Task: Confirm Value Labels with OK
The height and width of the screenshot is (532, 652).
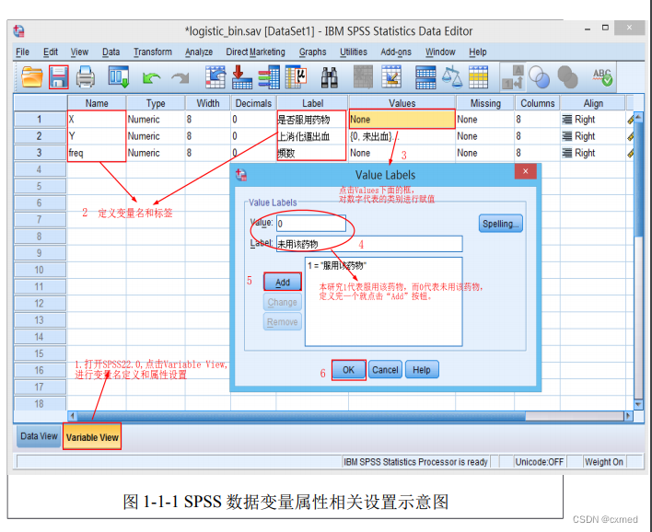Action: [348, 370]
